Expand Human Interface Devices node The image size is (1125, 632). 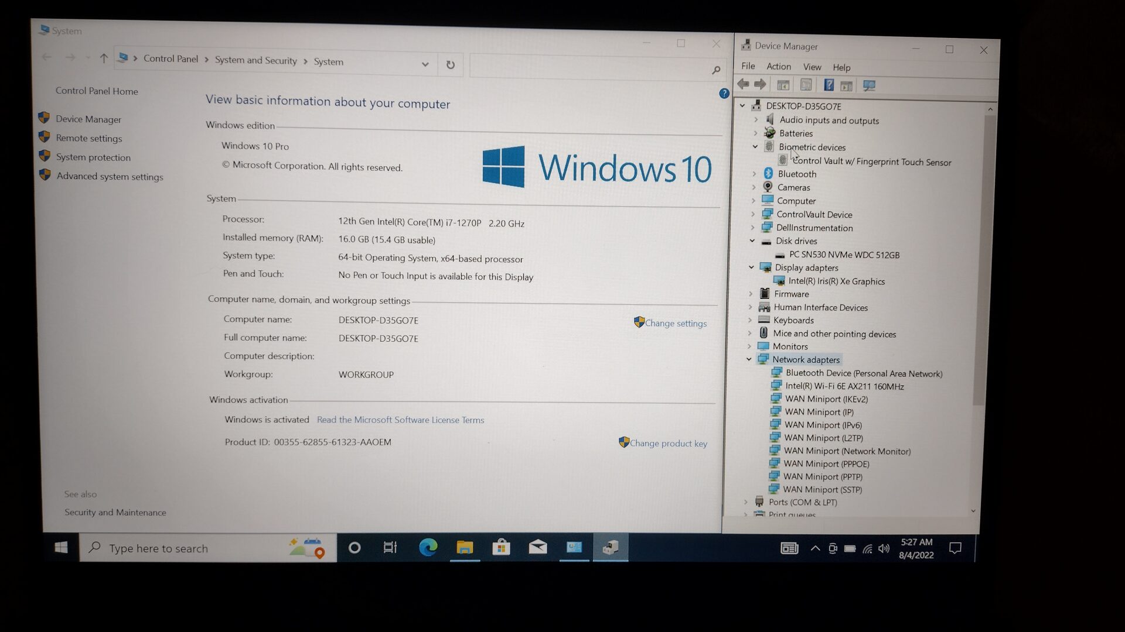(x=750, y=307)
